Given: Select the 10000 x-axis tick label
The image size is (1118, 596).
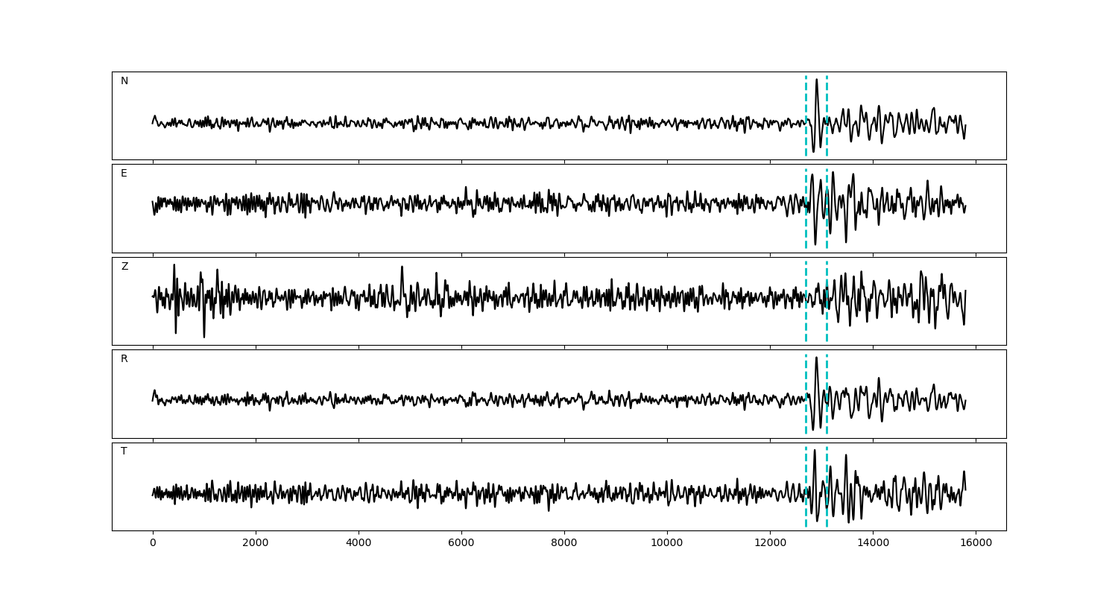Looking at the screenshot, I should pos(666,543).
